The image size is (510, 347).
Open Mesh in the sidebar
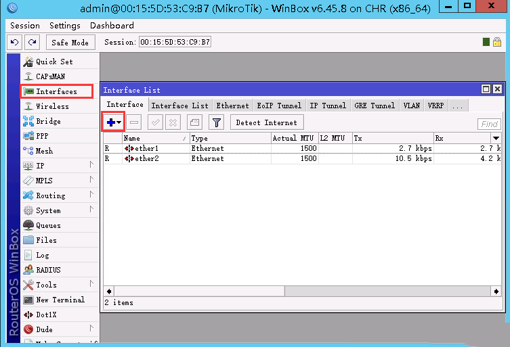[60, 151]
